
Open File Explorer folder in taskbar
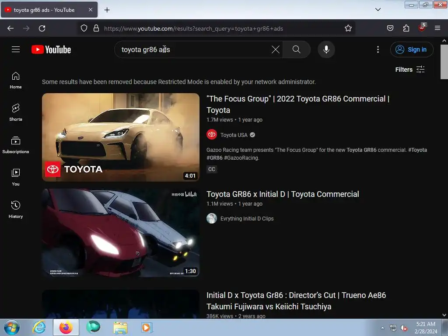point(120,327)
